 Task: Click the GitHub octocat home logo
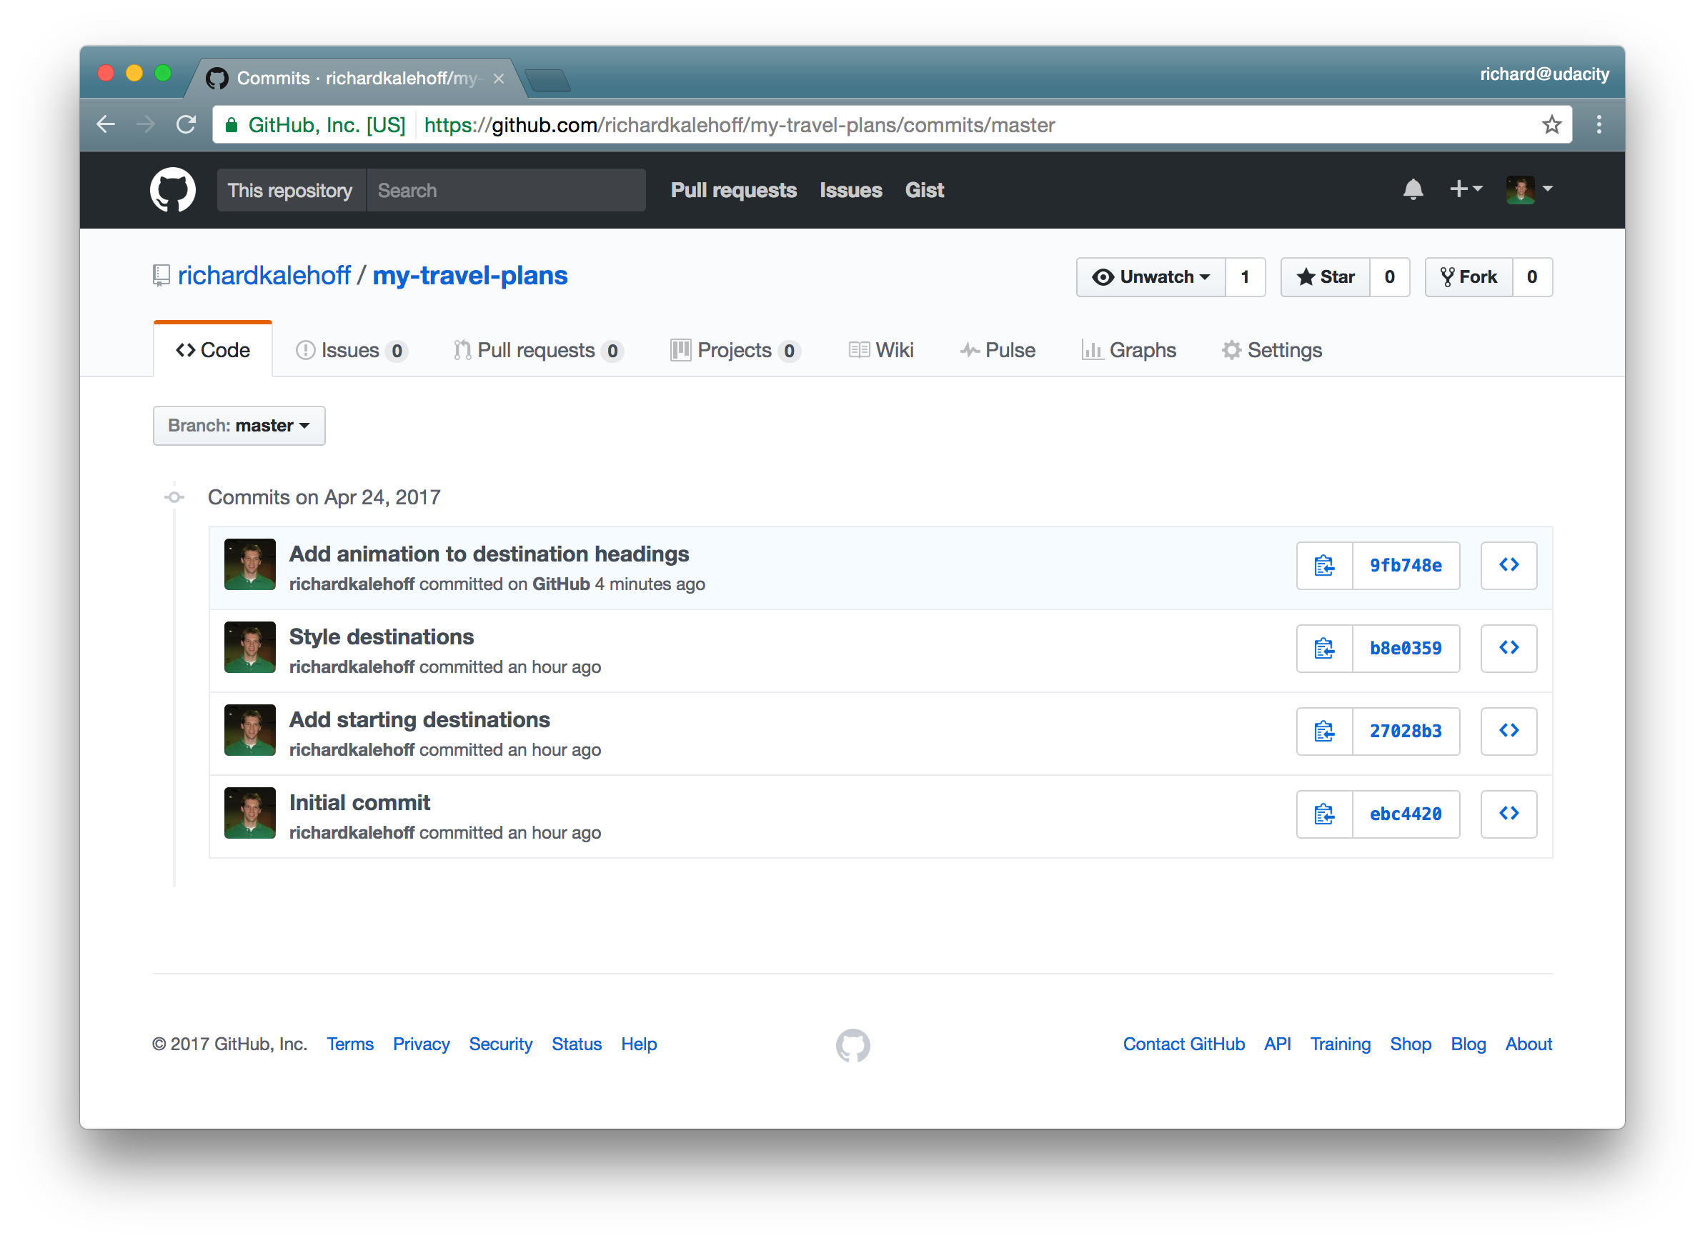(172, 189)
